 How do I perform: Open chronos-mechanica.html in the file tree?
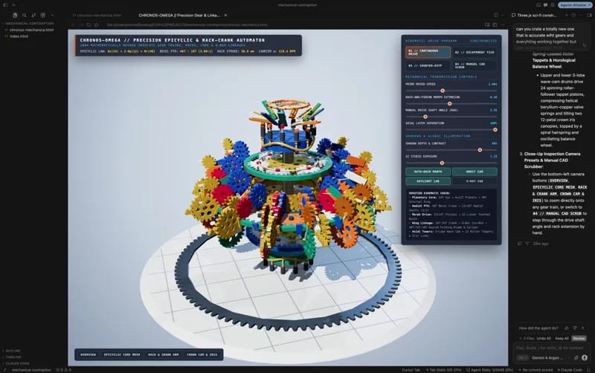click(x=31, y=30)
